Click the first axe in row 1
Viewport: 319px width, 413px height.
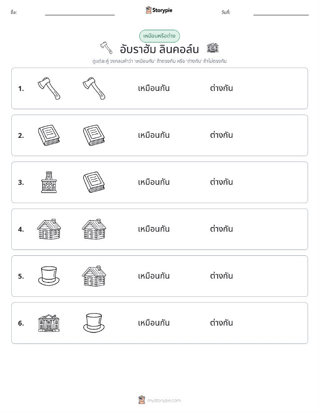49,88
